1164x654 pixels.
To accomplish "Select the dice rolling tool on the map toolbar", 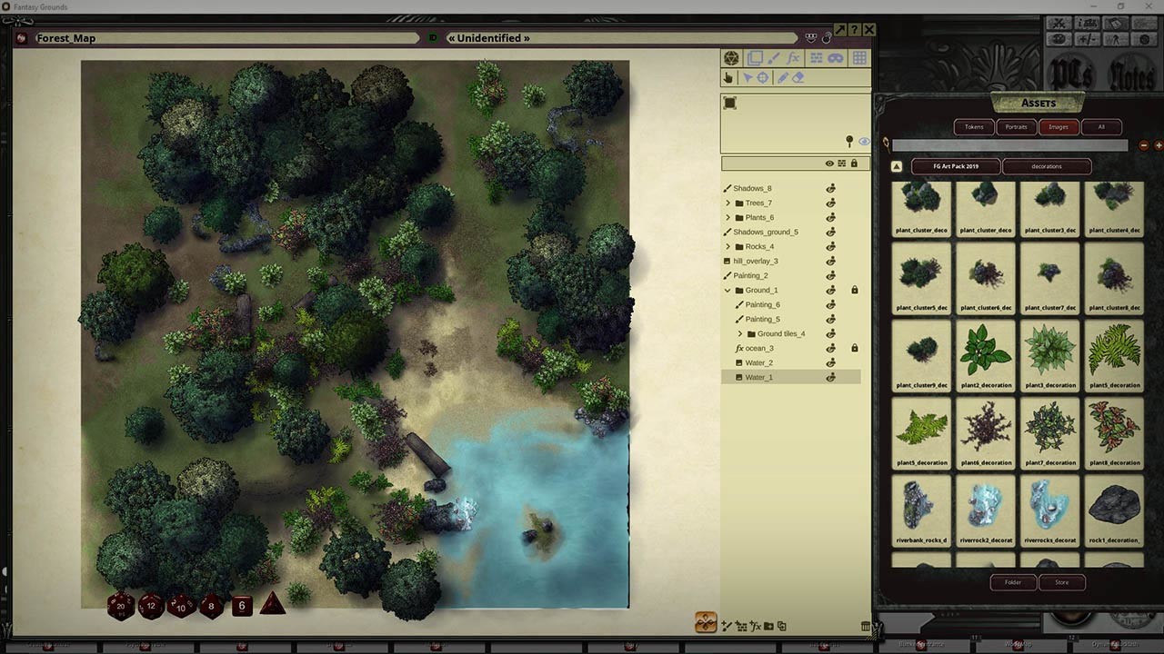I will (x=729, y=57).
